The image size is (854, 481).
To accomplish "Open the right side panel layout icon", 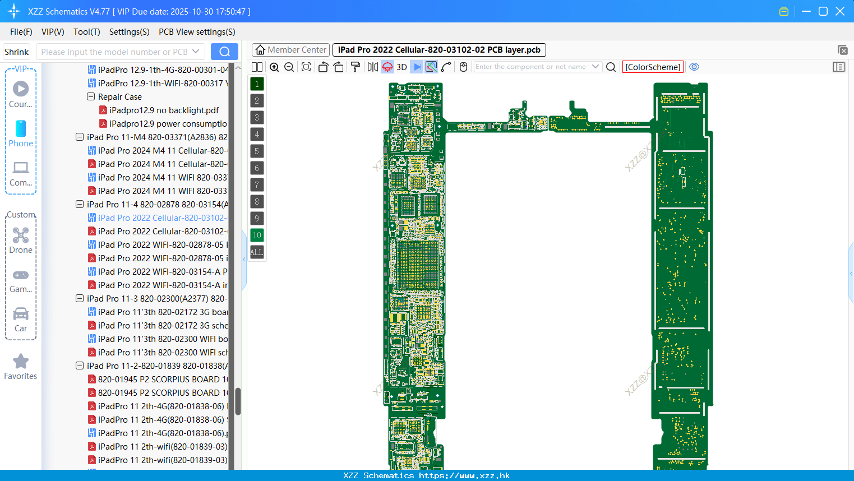I will coord(839,67).
